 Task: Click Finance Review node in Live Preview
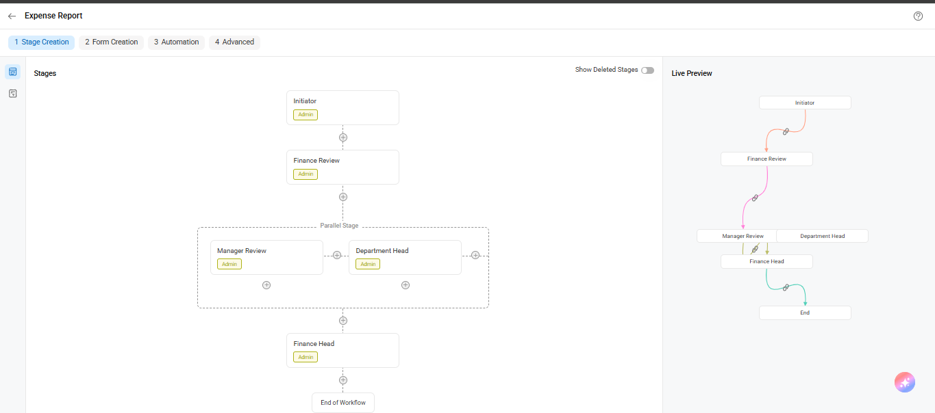pos(766,159)
